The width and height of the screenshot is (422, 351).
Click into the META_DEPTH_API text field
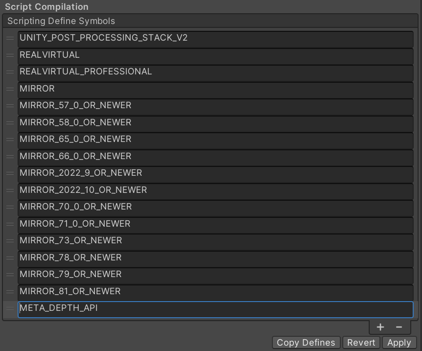215,309
